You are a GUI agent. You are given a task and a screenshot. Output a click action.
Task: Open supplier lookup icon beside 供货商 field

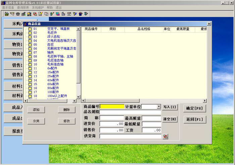coord(165,137)
